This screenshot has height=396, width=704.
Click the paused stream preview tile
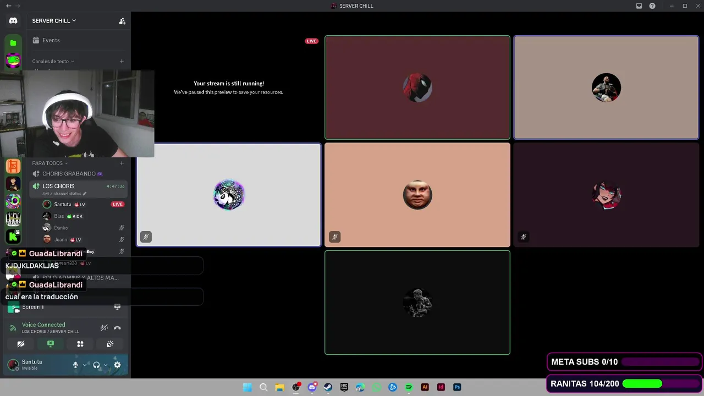229,87
